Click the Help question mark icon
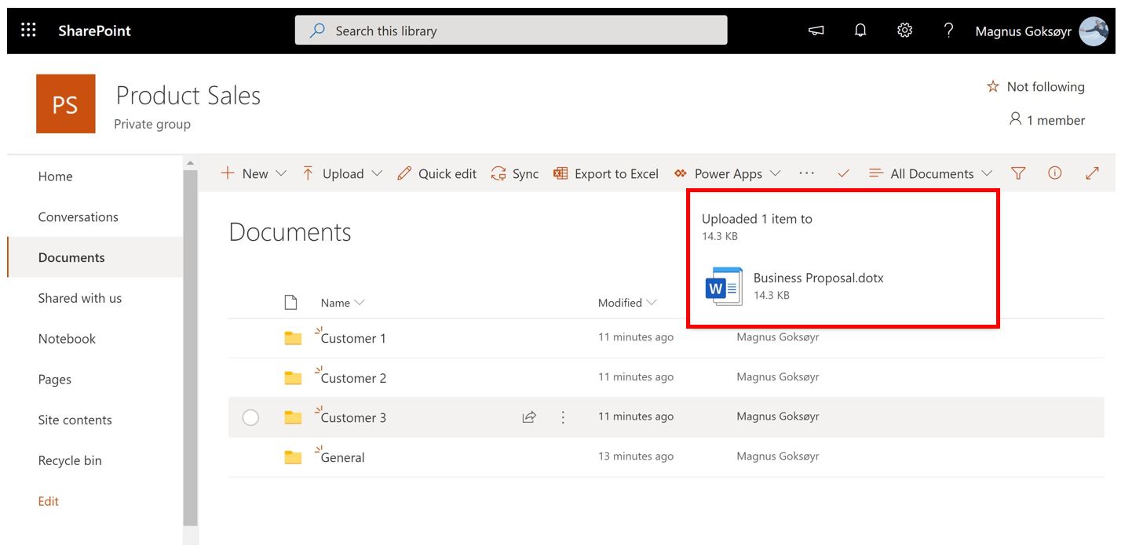 click(x=948, y=30)
